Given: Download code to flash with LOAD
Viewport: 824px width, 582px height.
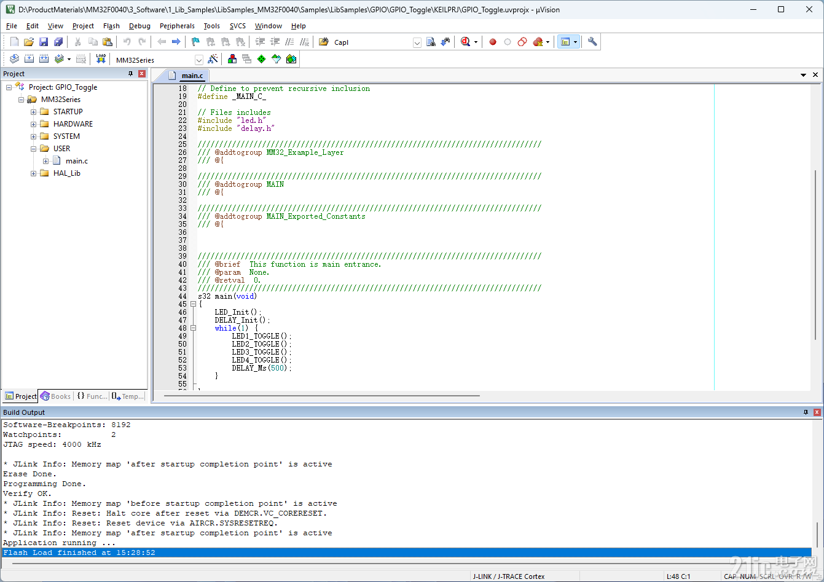Looking at the screenshot, I should coord(101,59).
